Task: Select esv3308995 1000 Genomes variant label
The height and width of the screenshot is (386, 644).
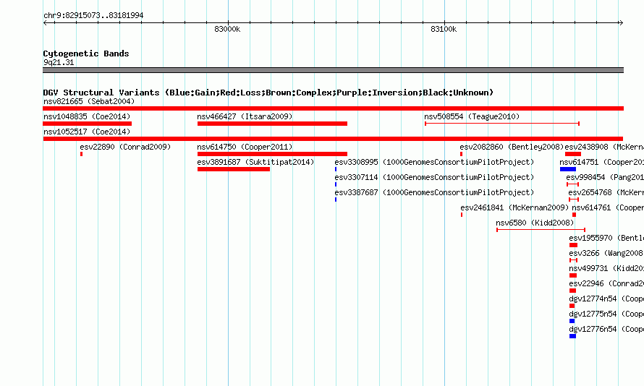Action: click(x=434, y=162)
